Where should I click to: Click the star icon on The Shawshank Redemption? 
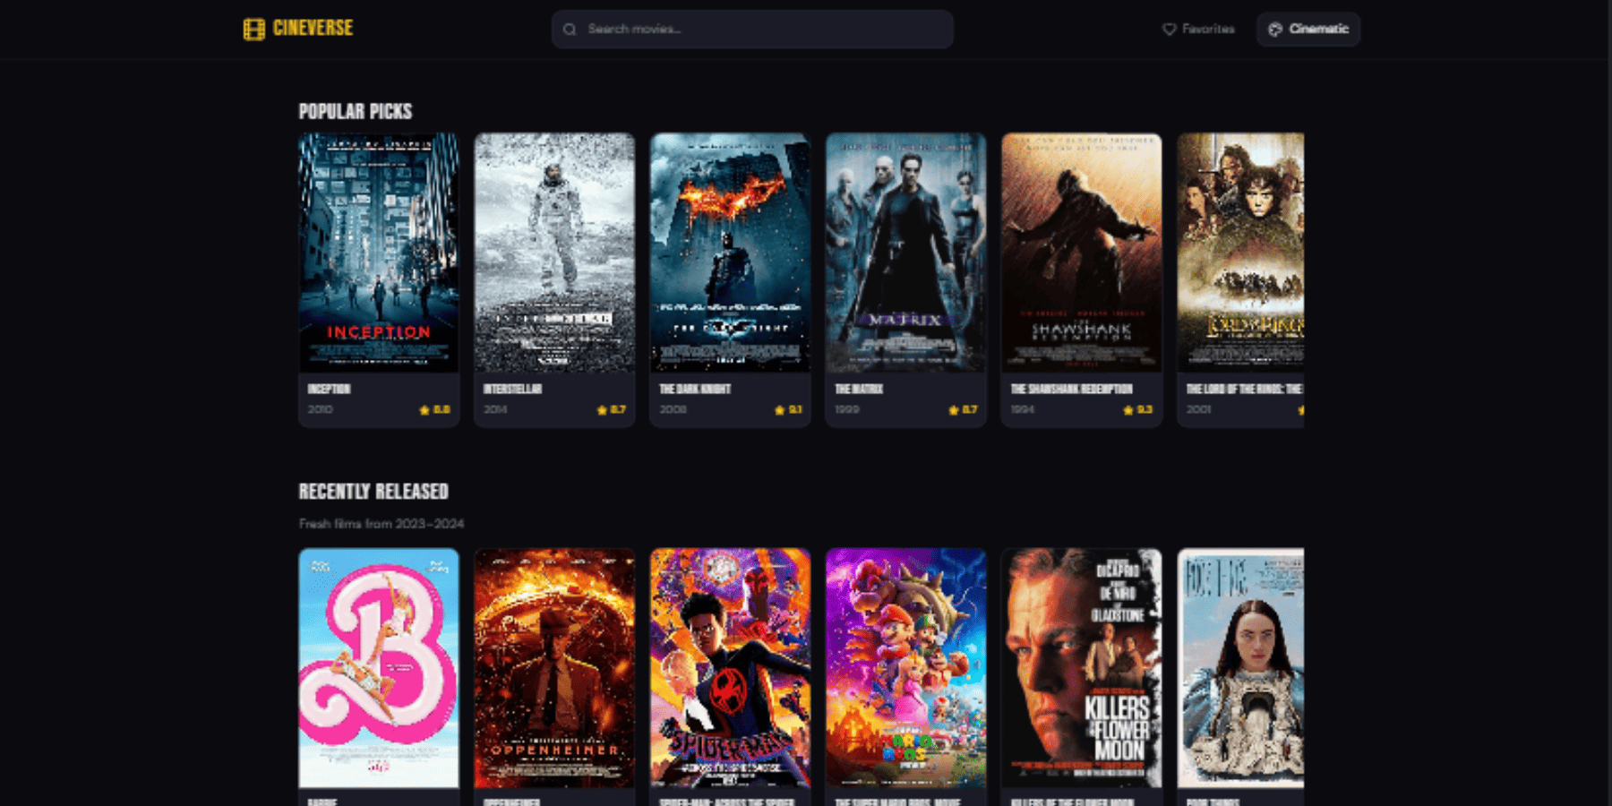(x=1128, y=410)
